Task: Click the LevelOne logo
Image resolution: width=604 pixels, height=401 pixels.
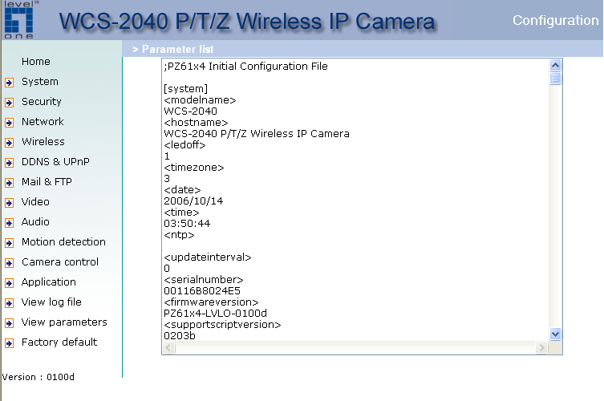Action: coord(19,20)
